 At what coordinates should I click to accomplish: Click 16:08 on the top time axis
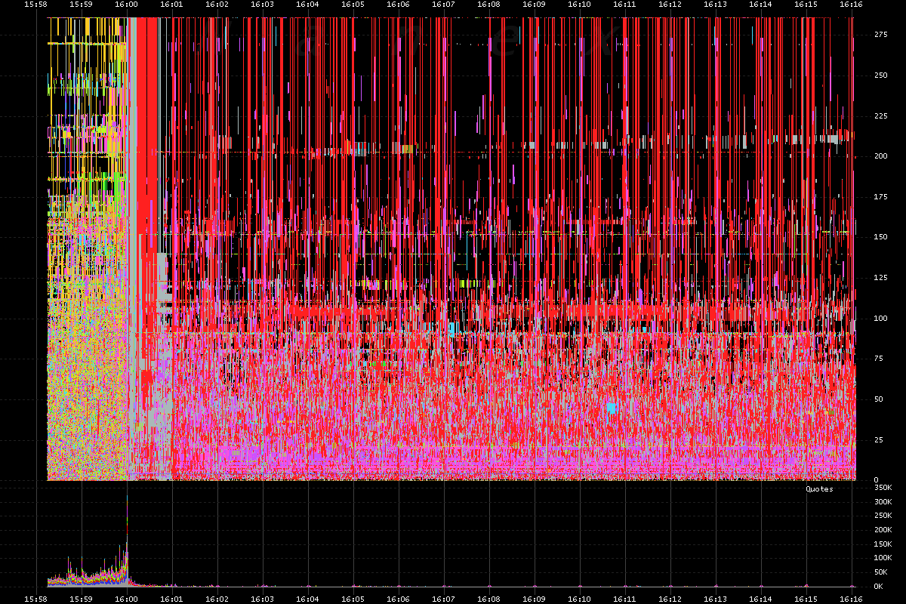click(x=488, y=5)
